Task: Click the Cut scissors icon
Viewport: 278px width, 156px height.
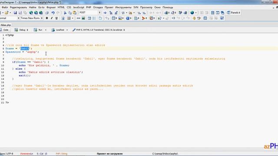Action: (x=65, y=13)
